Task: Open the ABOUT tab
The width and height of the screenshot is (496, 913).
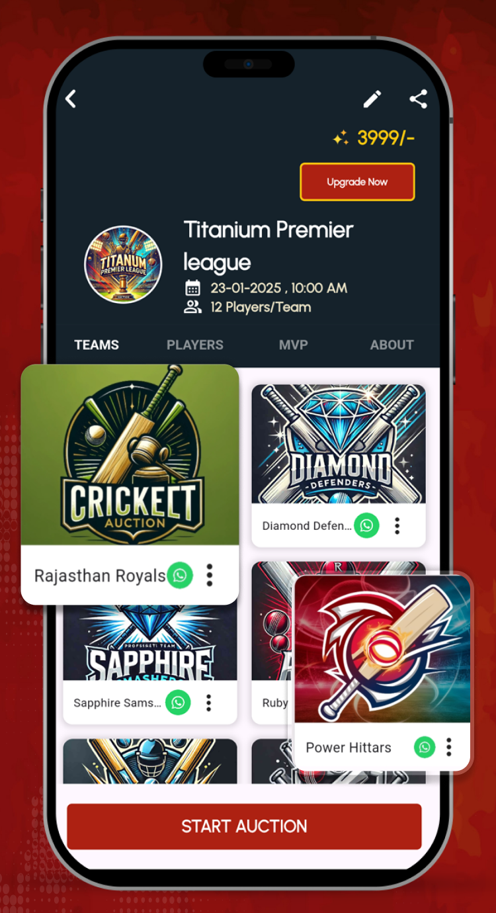Action: [x=392, y=345]
